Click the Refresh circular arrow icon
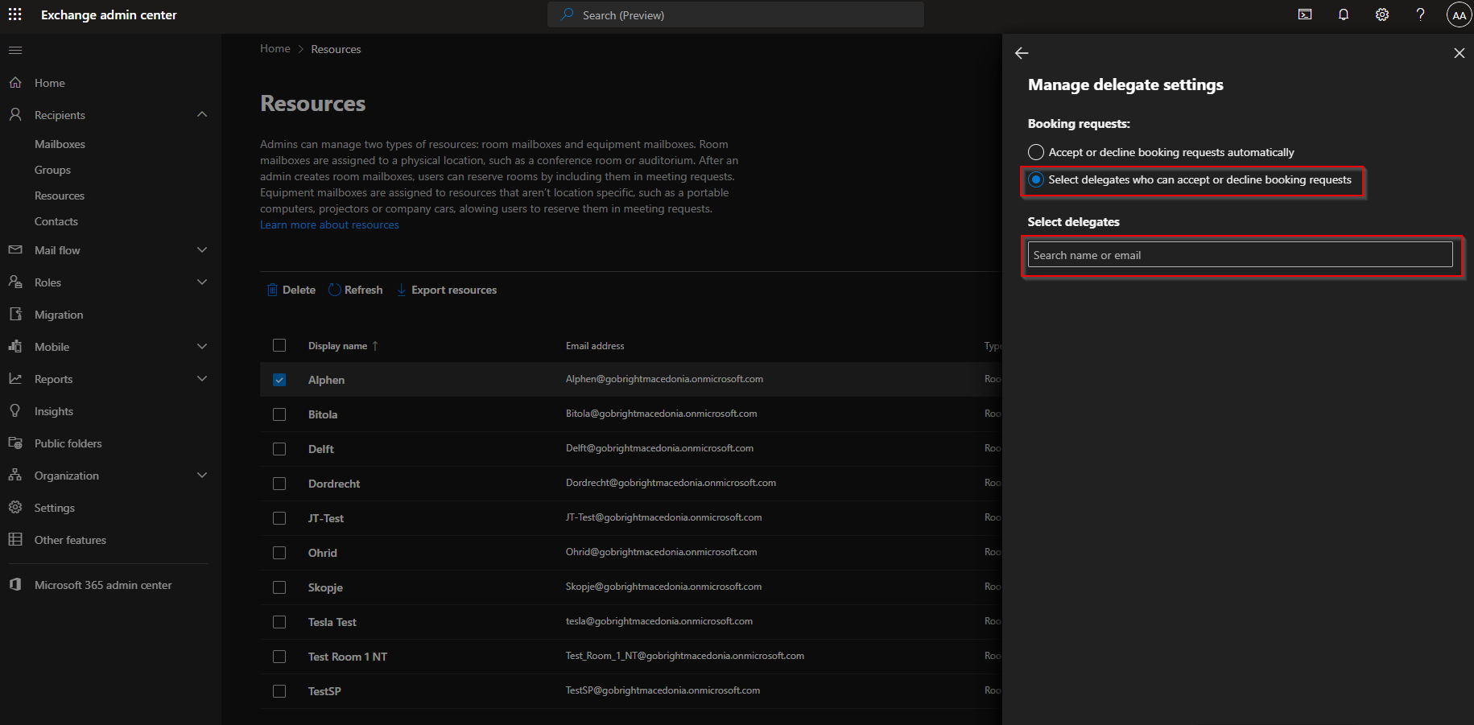 pyautogui.click(x=335, y=290)
